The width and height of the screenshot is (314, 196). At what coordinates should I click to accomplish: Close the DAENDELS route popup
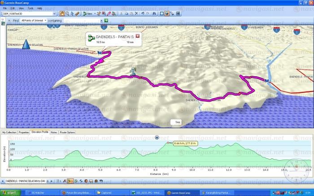[x=138, y=36]
